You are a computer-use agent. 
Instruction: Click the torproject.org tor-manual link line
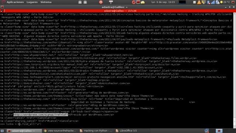point(90,64)
